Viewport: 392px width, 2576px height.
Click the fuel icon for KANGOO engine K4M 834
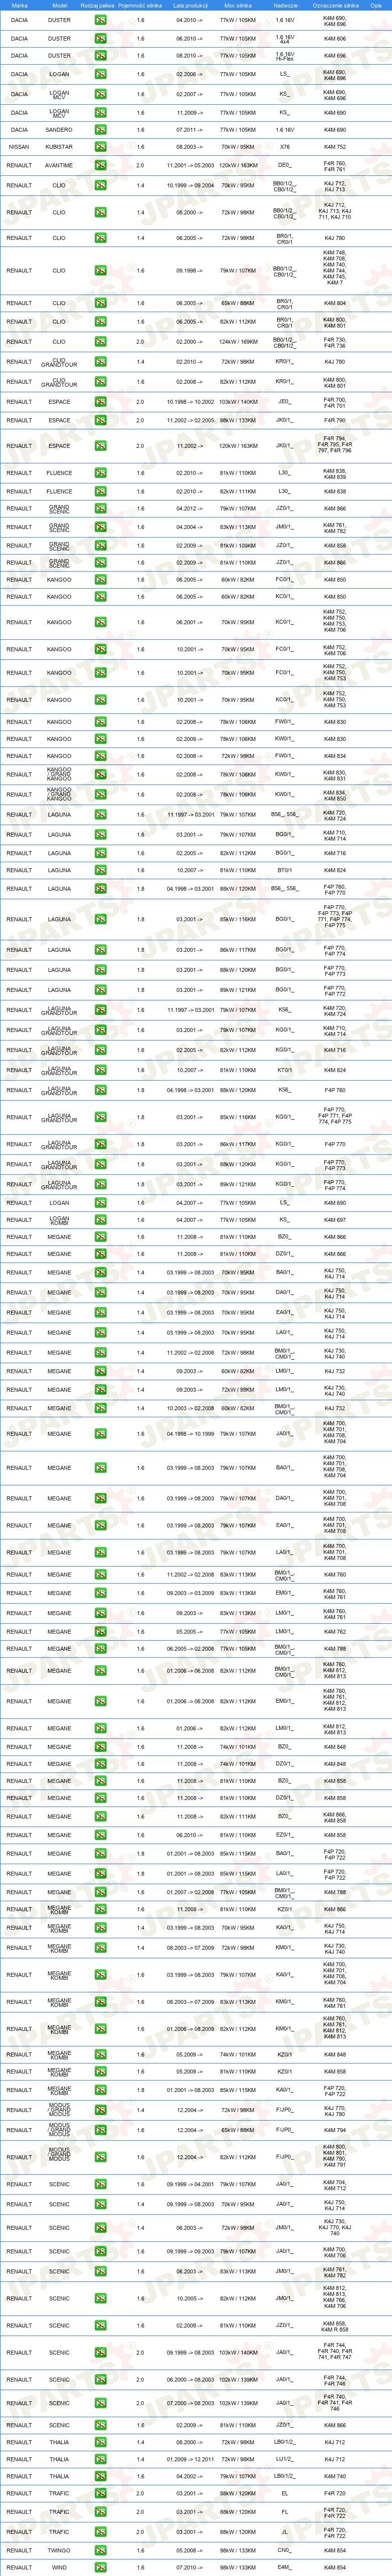coord(100,756)
